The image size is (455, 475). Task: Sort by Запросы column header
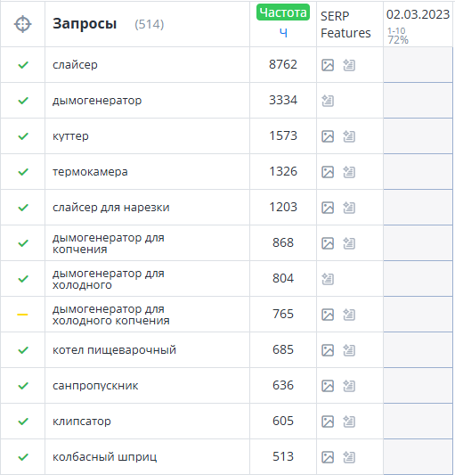(85, 24)
